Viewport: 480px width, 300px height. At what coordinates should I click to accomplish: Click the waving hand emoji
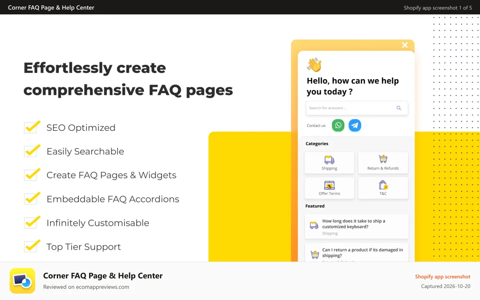click(x=314, y=65)
